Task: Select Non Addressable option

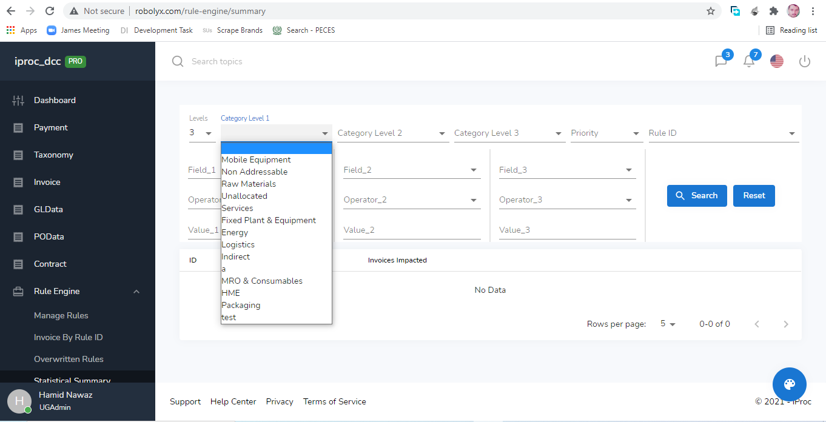Action: pyautogui.click(x=277, y=172)
